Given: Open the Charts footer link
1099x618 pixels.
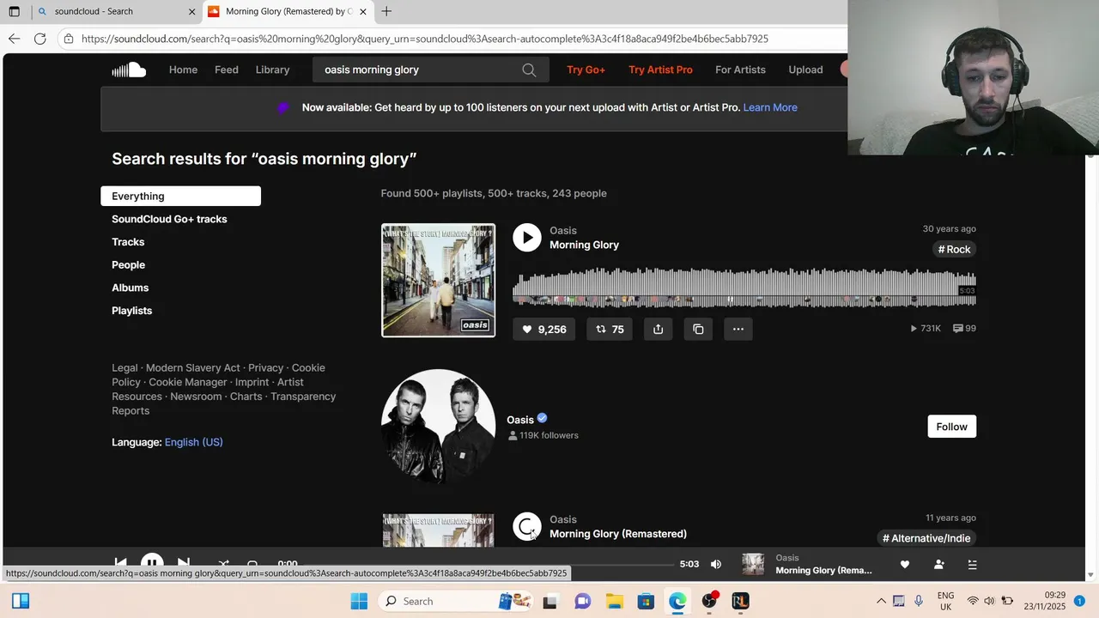Looking at the screenshot, I should [x=246, y=397].
